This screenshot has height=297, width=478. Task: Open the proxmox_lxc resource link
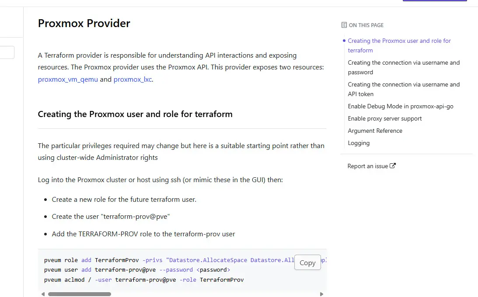133,79
